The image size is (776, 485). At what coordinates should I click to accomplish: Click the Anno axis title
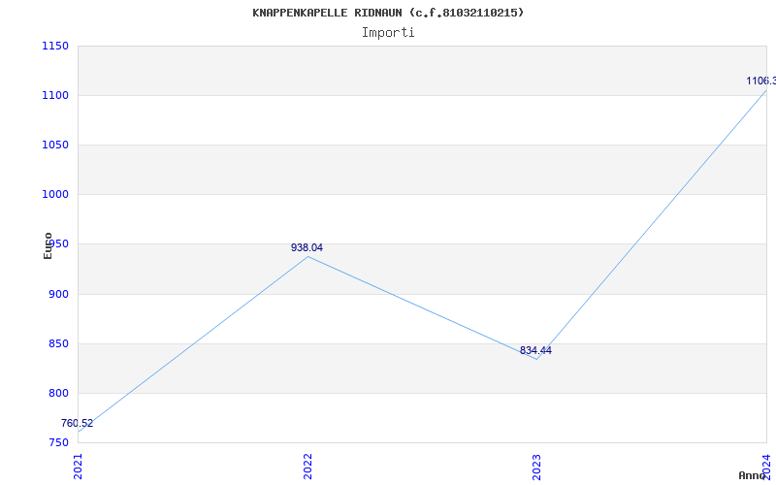751,475
